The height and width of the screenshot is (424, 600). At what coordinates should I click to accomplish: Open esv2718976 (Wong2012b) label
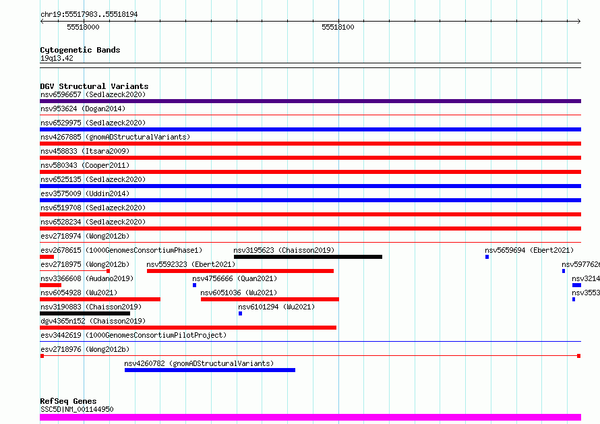(x=85, y=349)
